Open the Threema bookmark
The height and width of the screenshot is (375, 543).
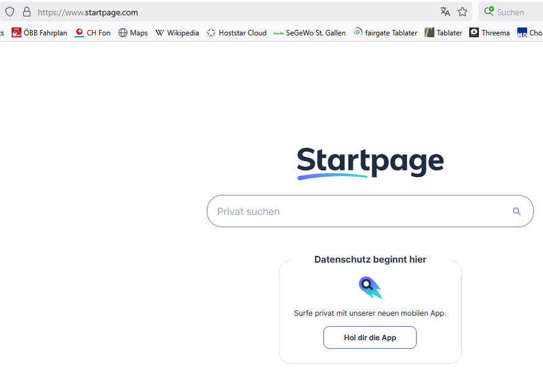click(x=489, y=32)
